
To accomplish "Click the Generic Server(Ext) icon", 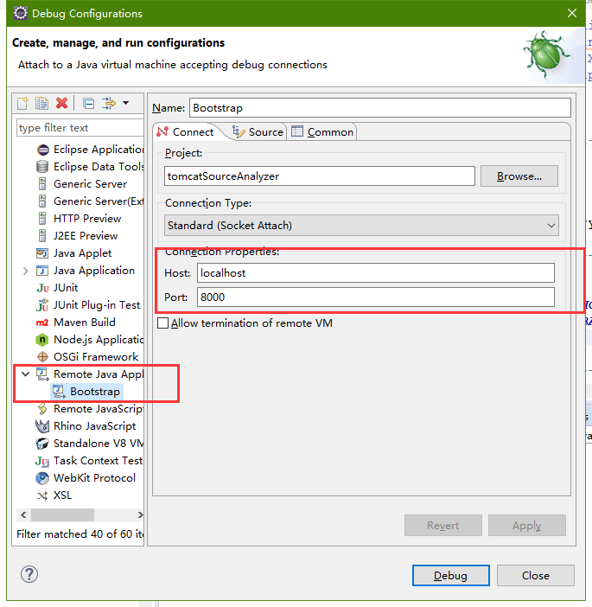I will coord(42,201).
